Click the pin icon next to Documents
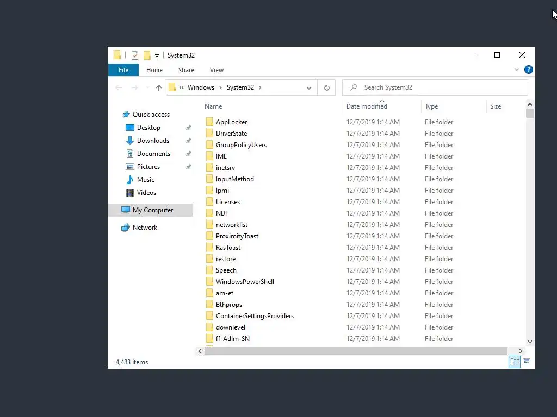This screenshot has width=557, height=417. pyautogui.click(x=189, y=154)
